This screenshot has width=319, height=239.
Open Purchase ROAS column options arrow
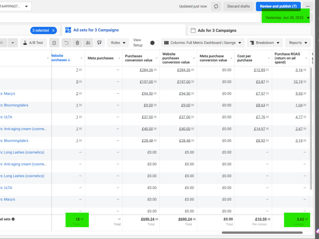306,58
